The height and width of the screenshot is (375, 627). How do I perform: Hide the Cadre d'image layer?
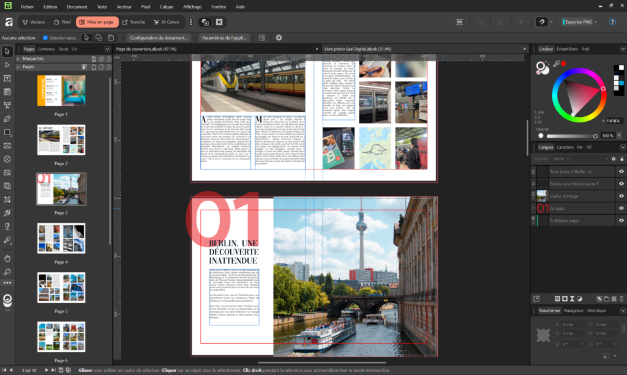click(621, 196)
